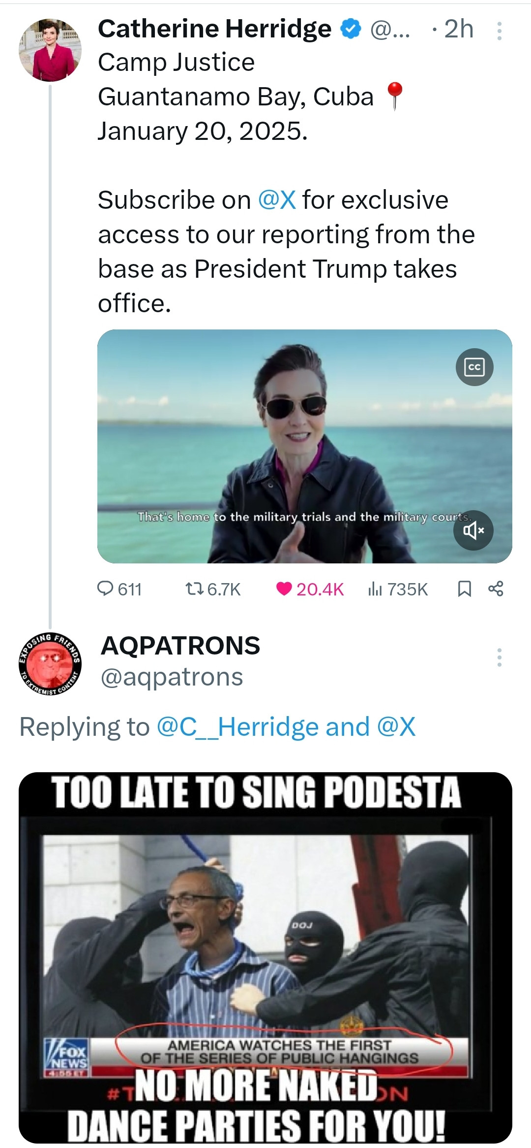Share the Guantanamo Bay post
Image resolution: width=531 pixels, height=1148 pixels.
(496, 589)
